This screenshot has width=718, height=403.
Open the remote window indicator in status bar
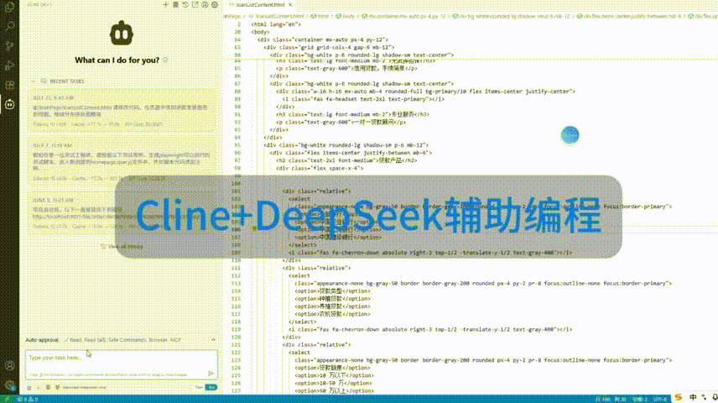[x=7, y=399]
